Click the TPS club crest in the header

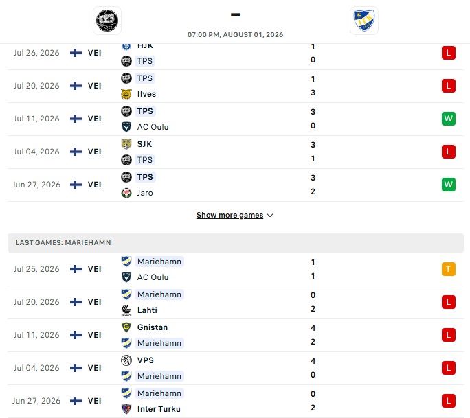coord(107,21)
